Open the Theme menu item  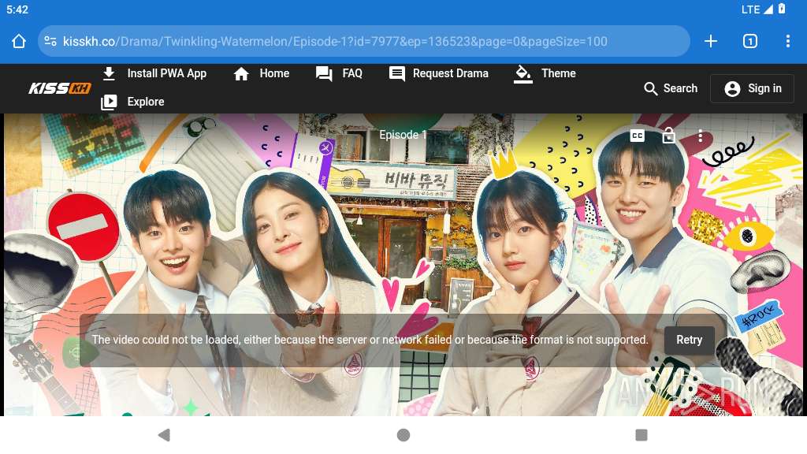point(559,73)
